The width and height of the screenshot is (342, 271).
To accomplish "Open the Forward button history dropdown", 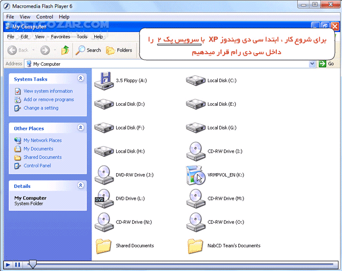I will pyautogui.click(x=55, y=50).
